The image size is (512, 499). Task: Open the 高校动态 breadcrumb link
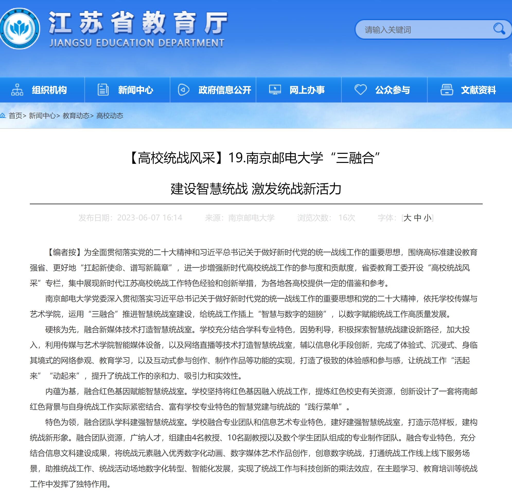[x=110, y=116]
